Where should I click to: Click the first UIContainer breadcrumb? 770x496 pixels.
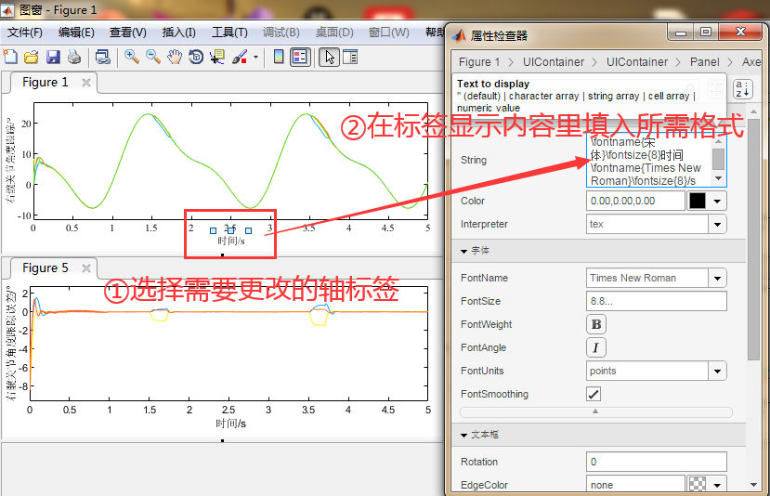point(553,62)
